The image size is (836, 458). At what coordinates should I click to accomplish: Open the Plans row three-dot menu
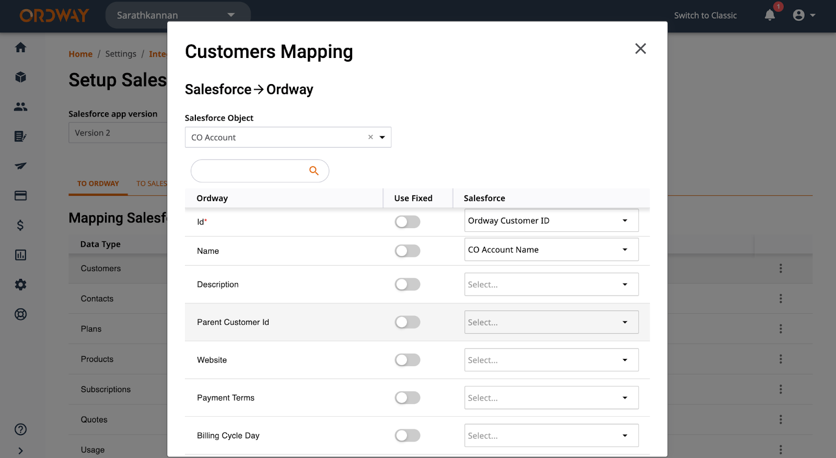(x=781, y=329)
